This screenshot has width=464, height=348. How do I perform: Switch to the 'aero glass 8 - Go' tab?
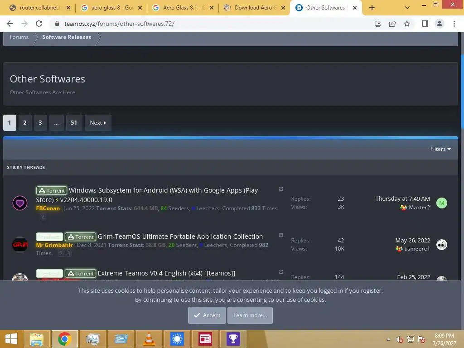click(x=112, y=8)
